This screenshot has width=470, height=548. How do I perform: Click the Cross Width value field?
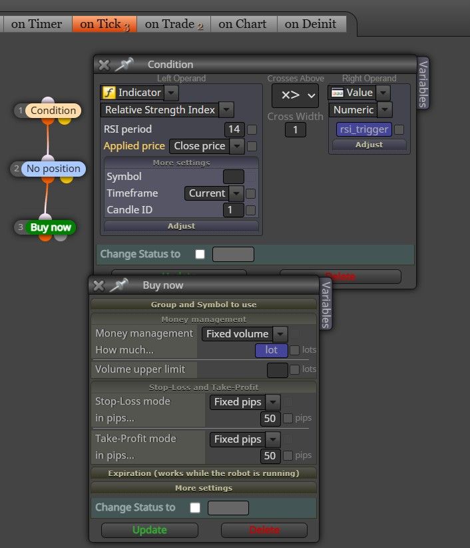(295, 130)
